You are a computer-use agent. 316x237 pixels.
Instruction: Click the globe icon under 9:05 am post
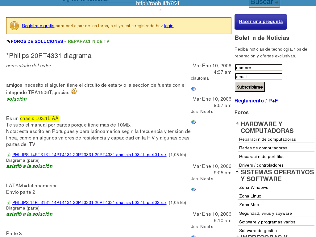pos(193,189)
